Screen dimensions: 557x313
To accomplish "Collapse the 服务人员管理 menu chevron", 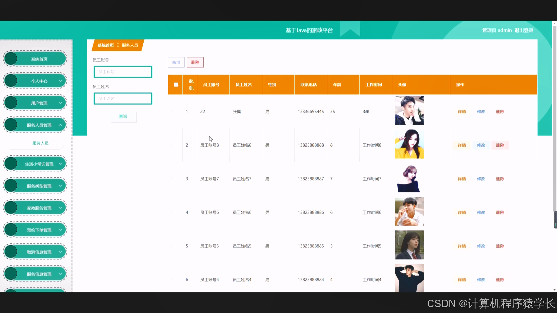I will tap(60, 125).
